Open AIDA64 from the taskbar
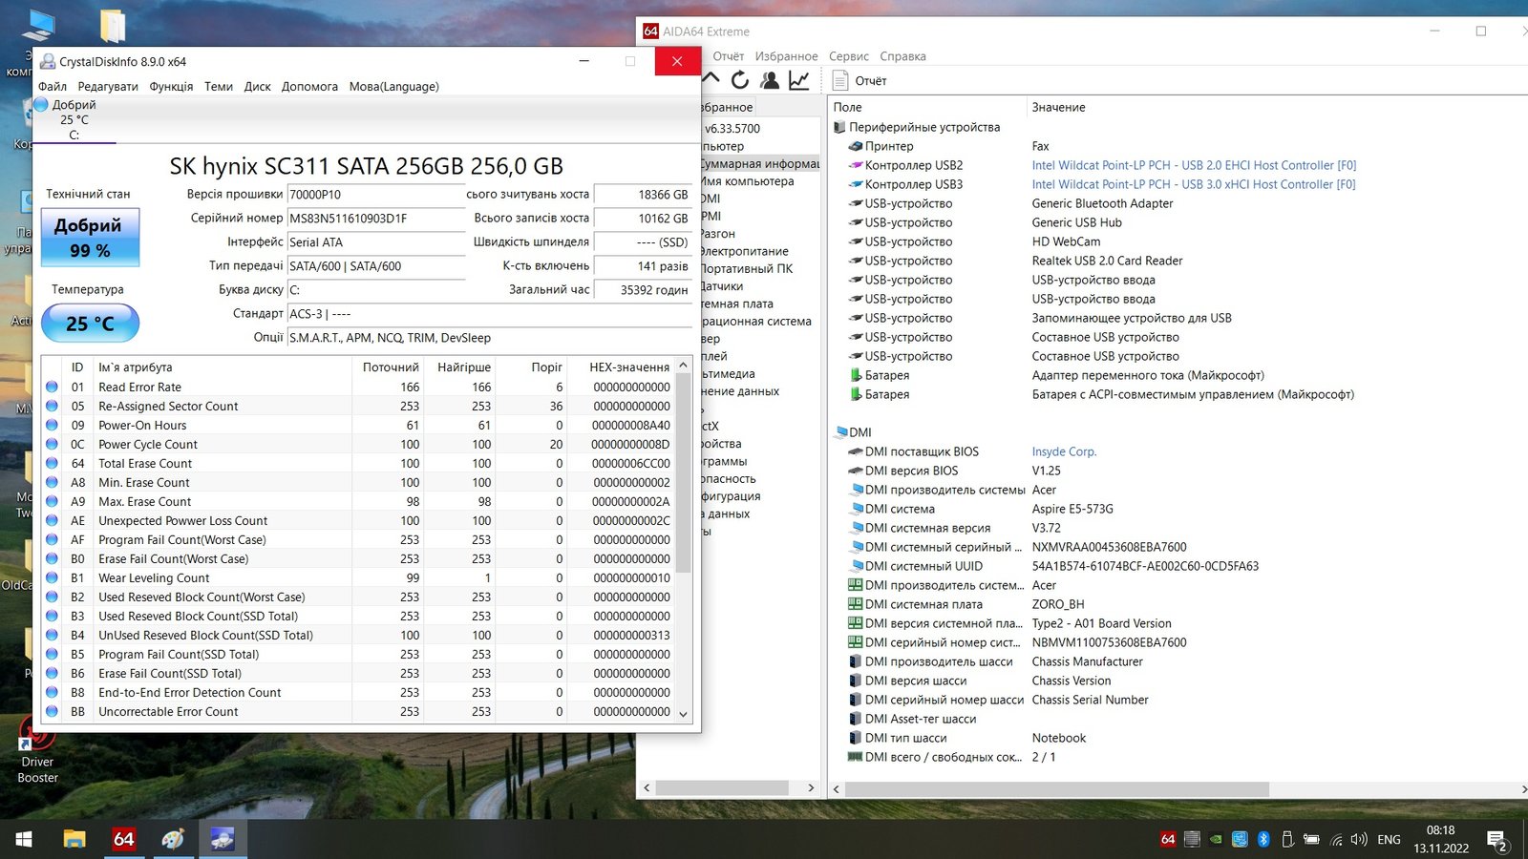 coord(124,839)
